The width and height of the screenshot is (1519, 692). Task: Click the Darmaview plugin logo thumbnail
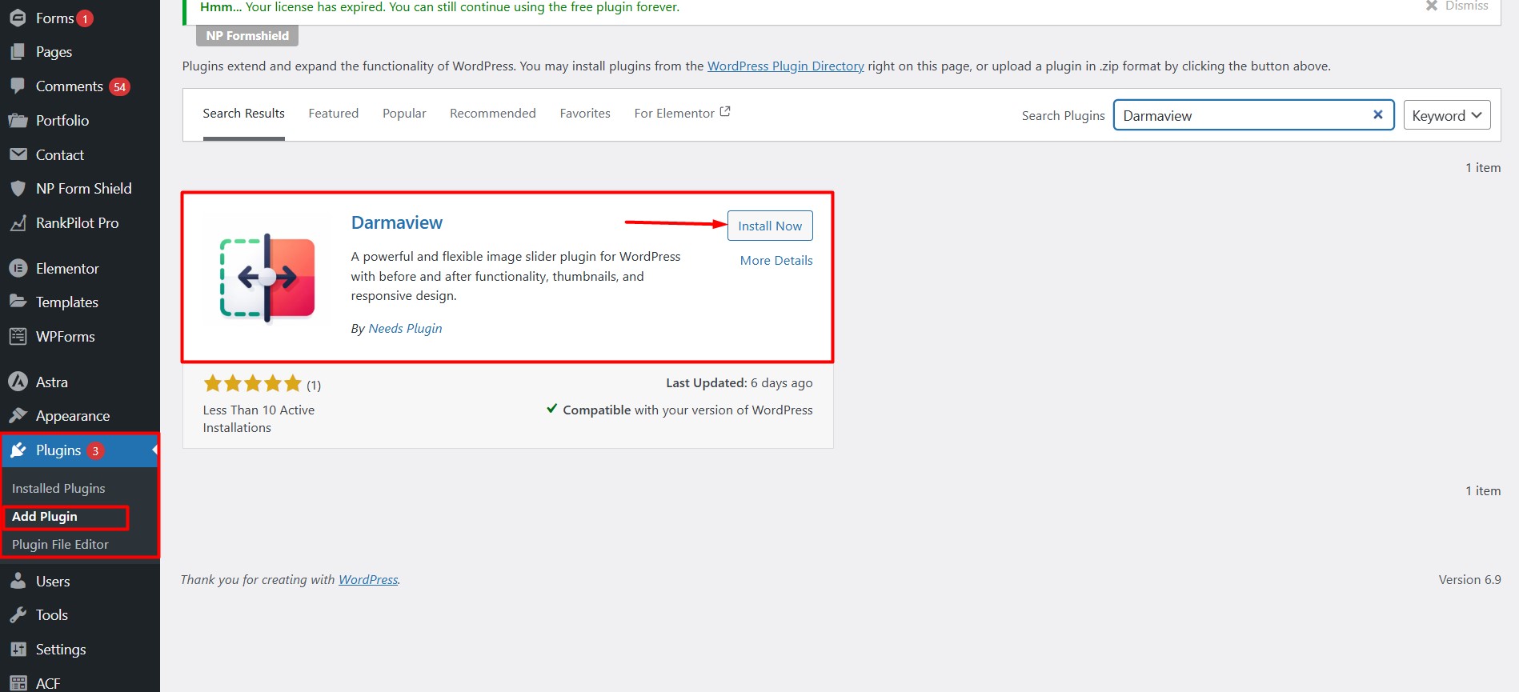click(267, 278)
